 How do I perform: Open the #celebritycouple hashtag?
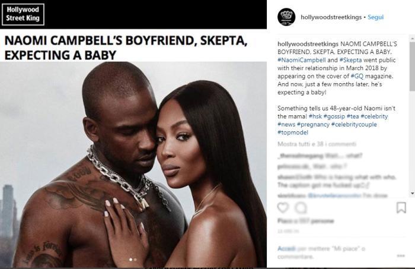(354, 125)
